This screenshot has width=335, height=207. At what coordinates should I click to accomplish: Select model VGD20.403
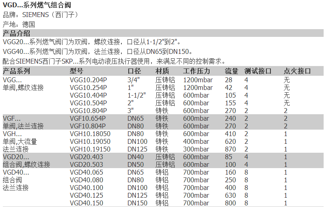[86, 157]
